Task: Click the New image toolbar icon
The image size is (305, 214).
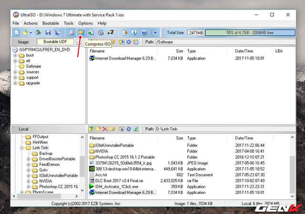Action: tap(17, 32)
